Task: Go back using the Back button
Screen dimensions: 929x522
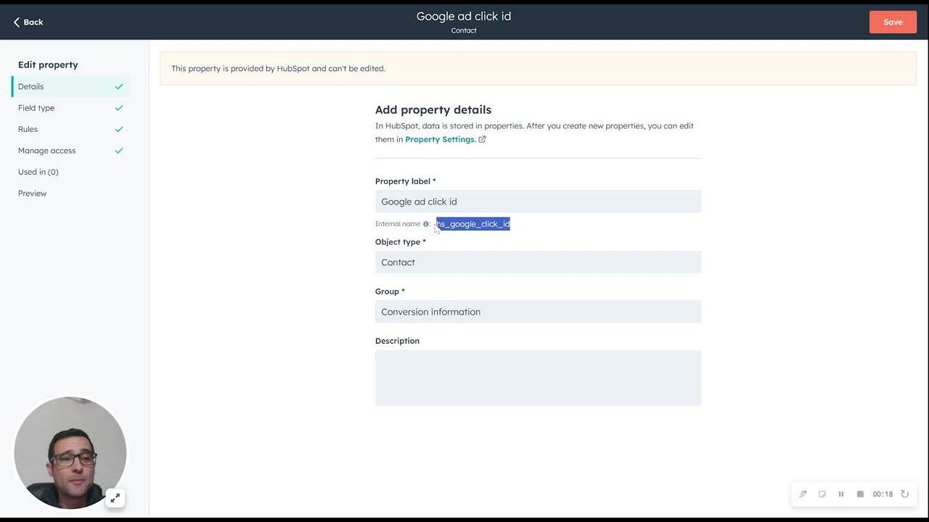Action: tap(28, 22)
